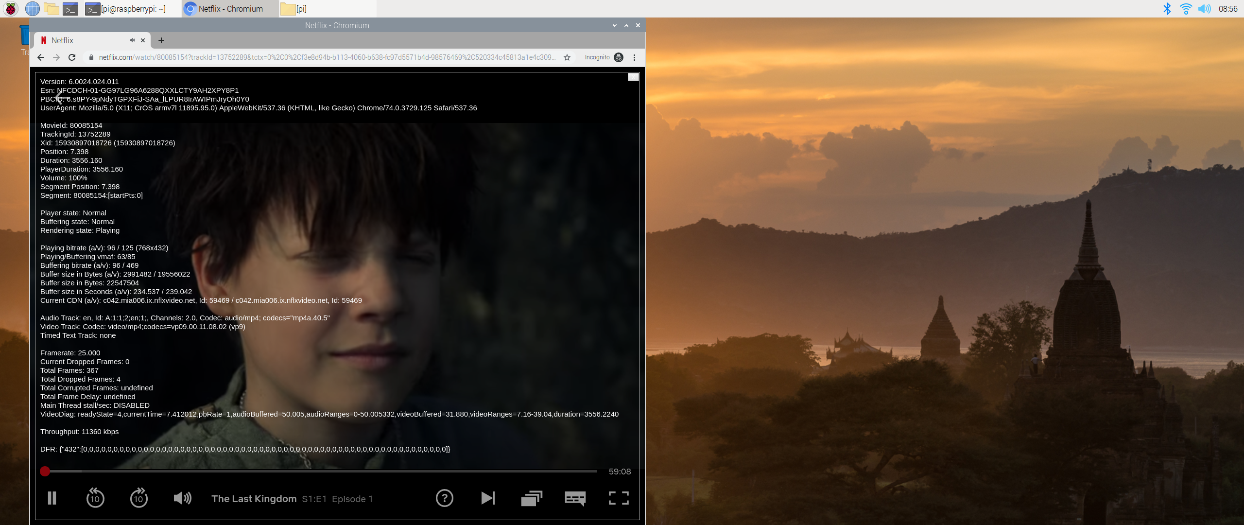This screenshot has width=1244, height=525.
Task: Click Throughput: 11360 kbps line
Action: (x=80, y=432)
